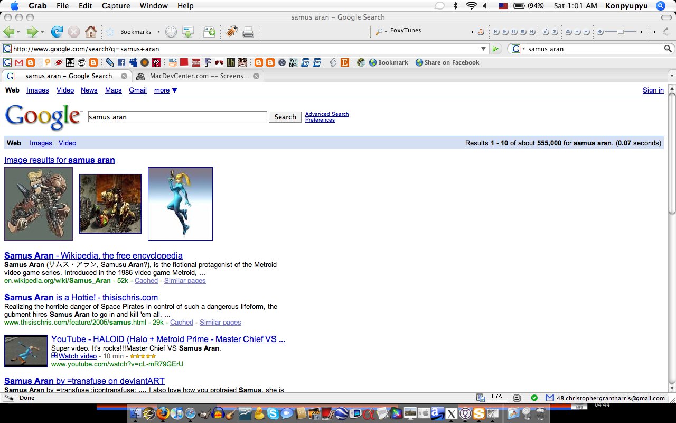Expand the more menu in Google navigation

point(166,90)
